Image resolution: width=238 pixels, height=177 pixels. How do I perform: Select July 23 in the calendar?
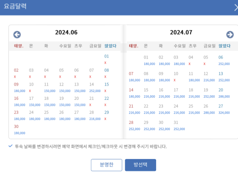(x=164, y=109)
